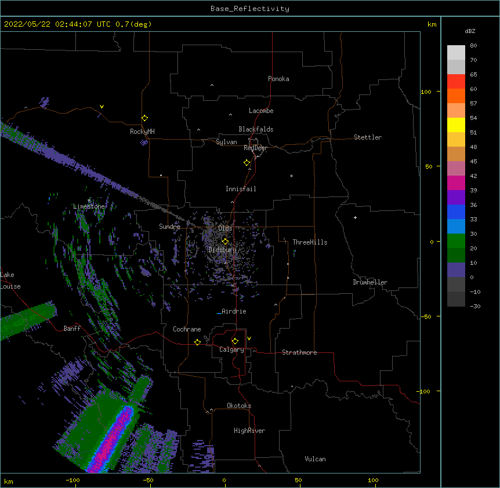Click the Lake Louise label

tap(10, 281)
